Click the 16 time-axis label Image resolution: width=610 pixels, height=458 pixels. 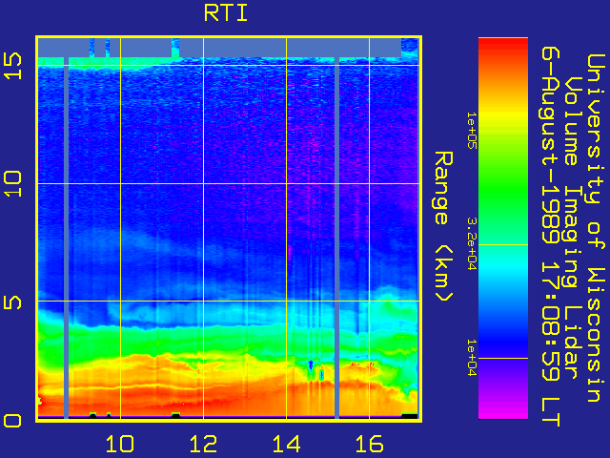coord(369,445)
